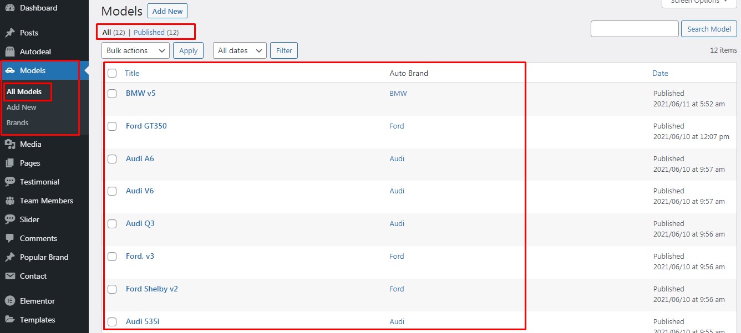Open the Popular Brand menu
The height and width of the screenshot is (333, 741).
pyautogui.click(x=44, y=257)
